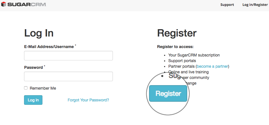
Task: Follow the become a partner link
Action: coord(212,66)
